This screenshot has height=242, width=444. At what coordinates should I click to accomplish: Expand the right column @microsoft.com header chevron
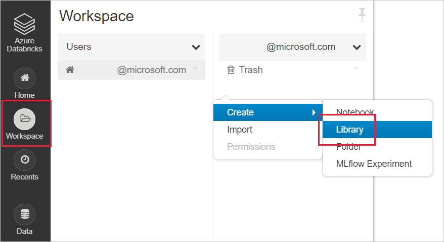(357, 47)
